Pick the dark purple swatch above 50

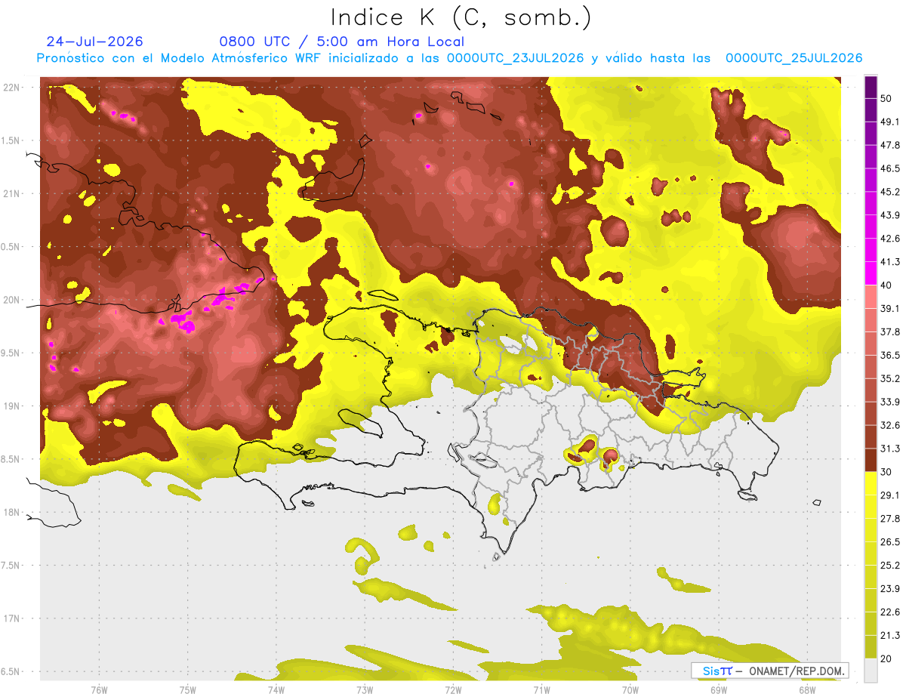(871, 87)
